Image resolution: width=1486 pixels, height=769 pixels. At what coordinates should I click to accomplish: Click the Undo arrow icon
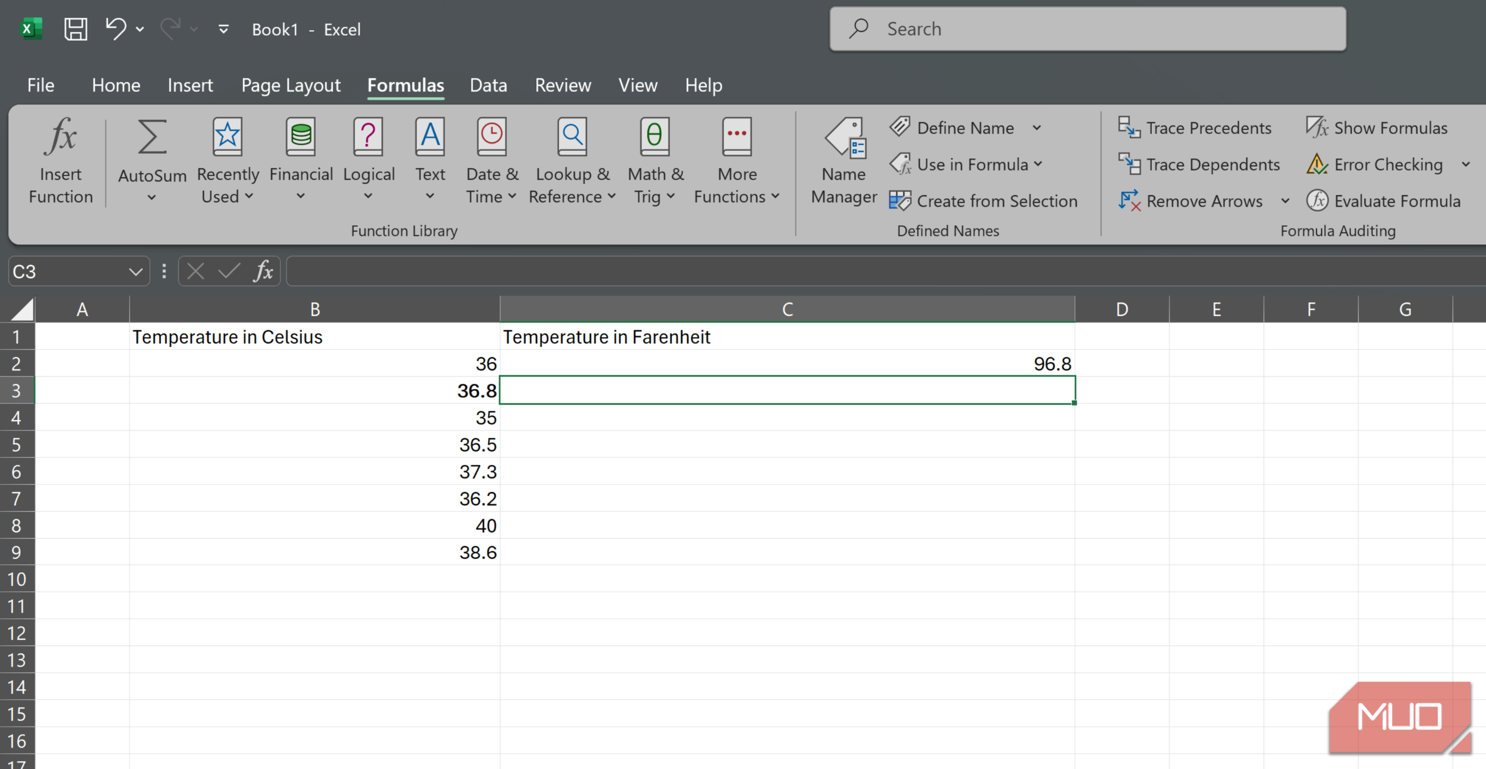click(x=116, y=28)
